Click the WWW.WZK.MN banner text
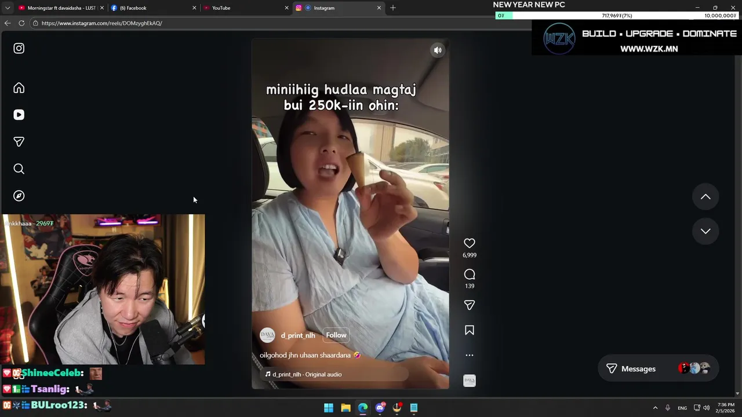This screenshot has height=417, width=742. pos(649,49)
